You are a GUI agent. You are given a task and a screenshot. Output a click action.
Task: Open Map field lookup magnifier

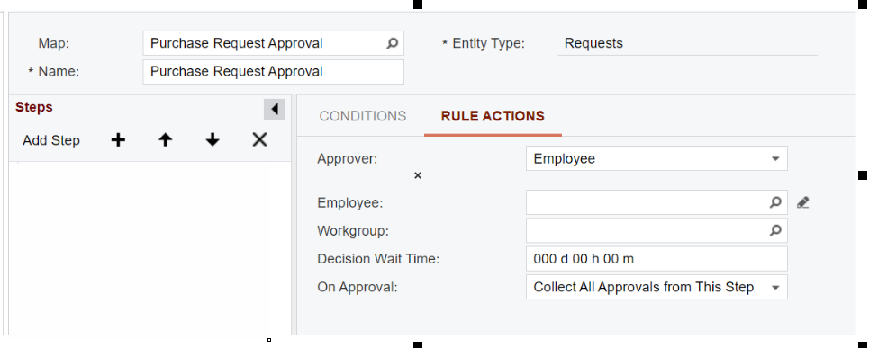pyautogui.click(x=392, y=43)
